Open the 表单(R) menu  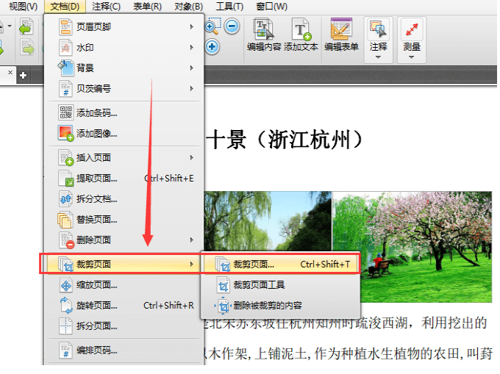pos(147,7)
